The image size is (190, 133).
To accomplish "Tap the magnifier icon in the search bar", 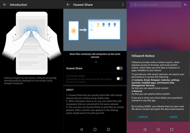I will [x=132, y=5].
